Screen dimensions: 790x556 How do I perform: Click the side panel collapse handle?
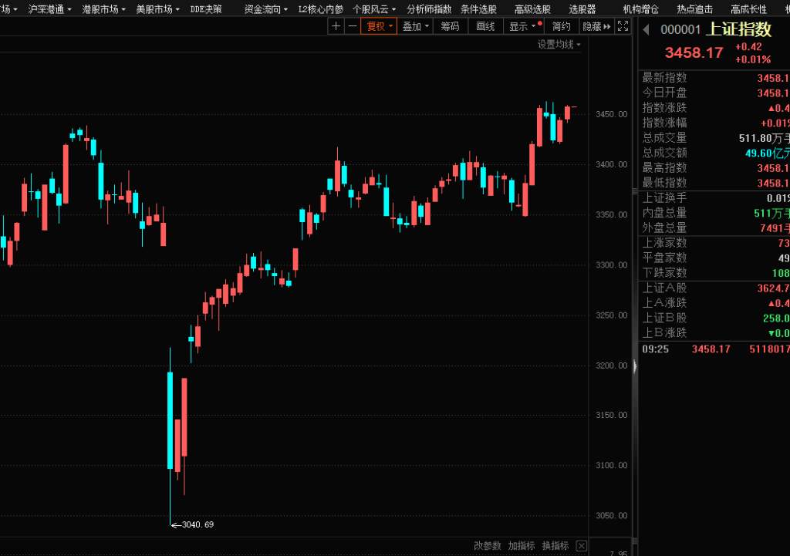(x=635, y=366)
